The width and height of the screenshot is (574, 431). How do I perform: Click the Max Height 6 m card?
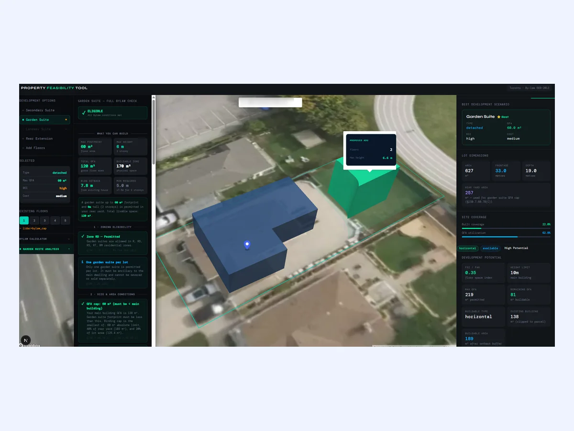point(131,147)
